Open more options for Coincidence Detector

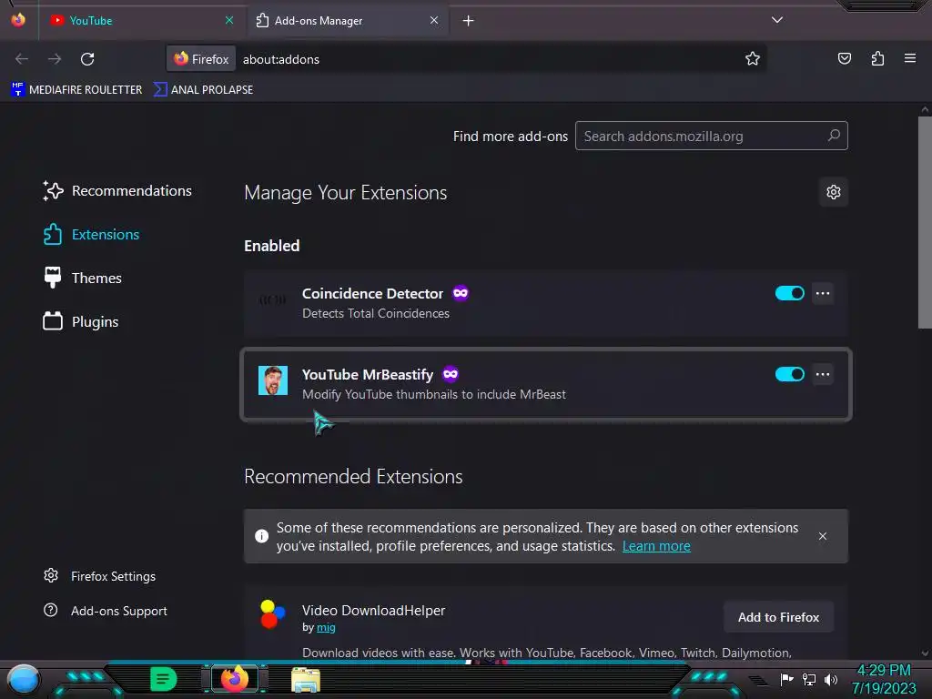[x=823, y=293]
